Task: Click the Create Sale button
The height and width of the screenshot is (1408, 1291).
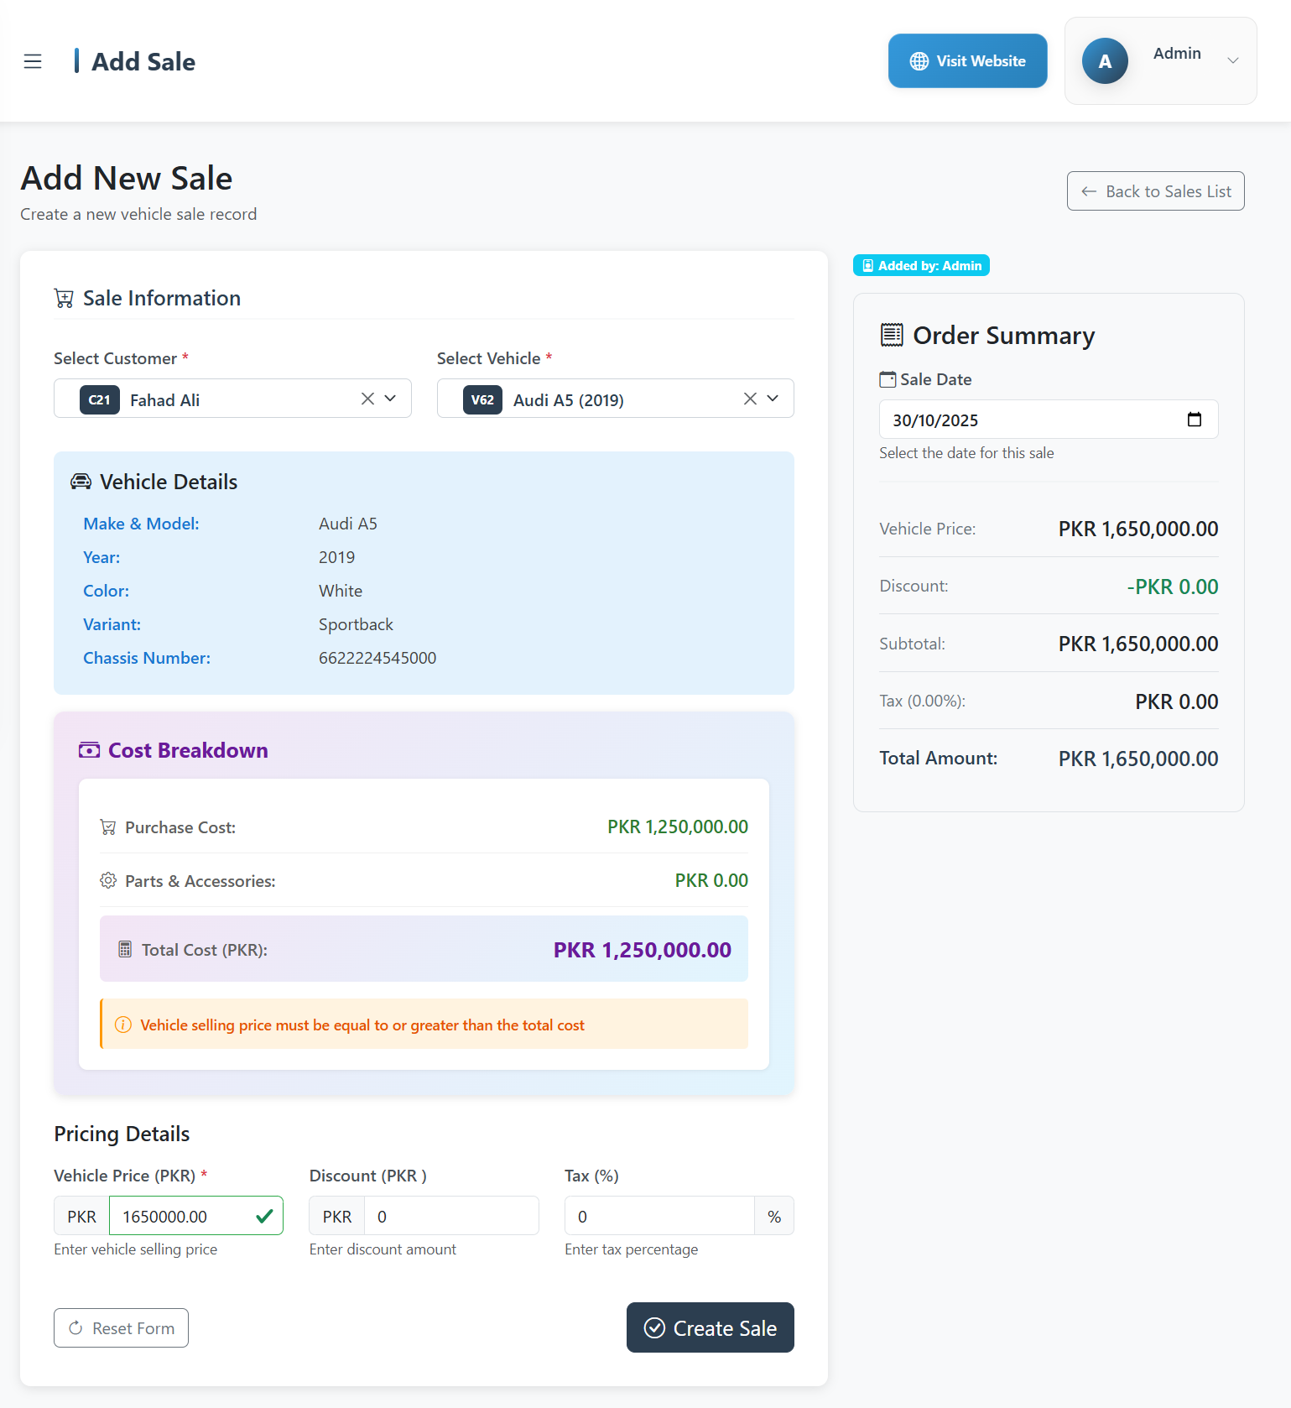Action: pyautogui.click(x=710, y=1327)
